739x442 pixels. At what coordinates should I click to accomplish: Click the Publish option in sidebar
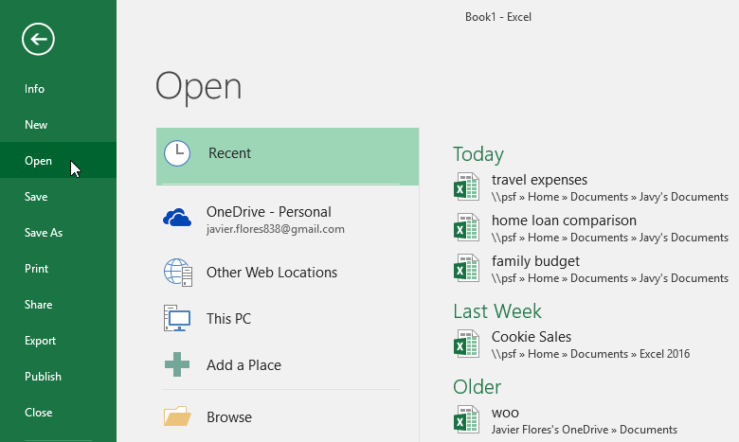(43, 377)
